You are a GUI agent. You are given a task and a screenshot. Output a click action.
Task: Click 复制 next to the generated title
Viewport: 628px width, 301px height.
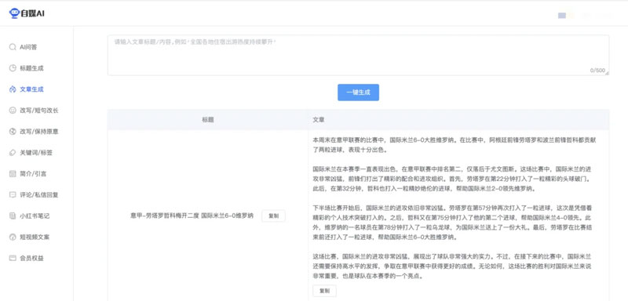(x=273, y=216)
